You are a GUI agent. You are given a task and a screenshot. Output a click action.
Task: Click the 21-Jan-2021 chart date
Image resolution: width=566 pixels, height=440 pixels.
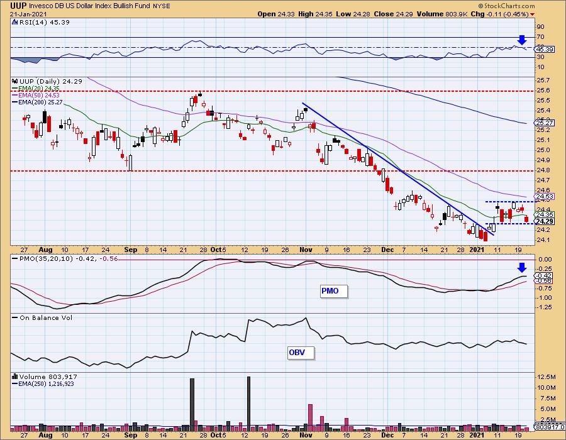tap(27, 14)
